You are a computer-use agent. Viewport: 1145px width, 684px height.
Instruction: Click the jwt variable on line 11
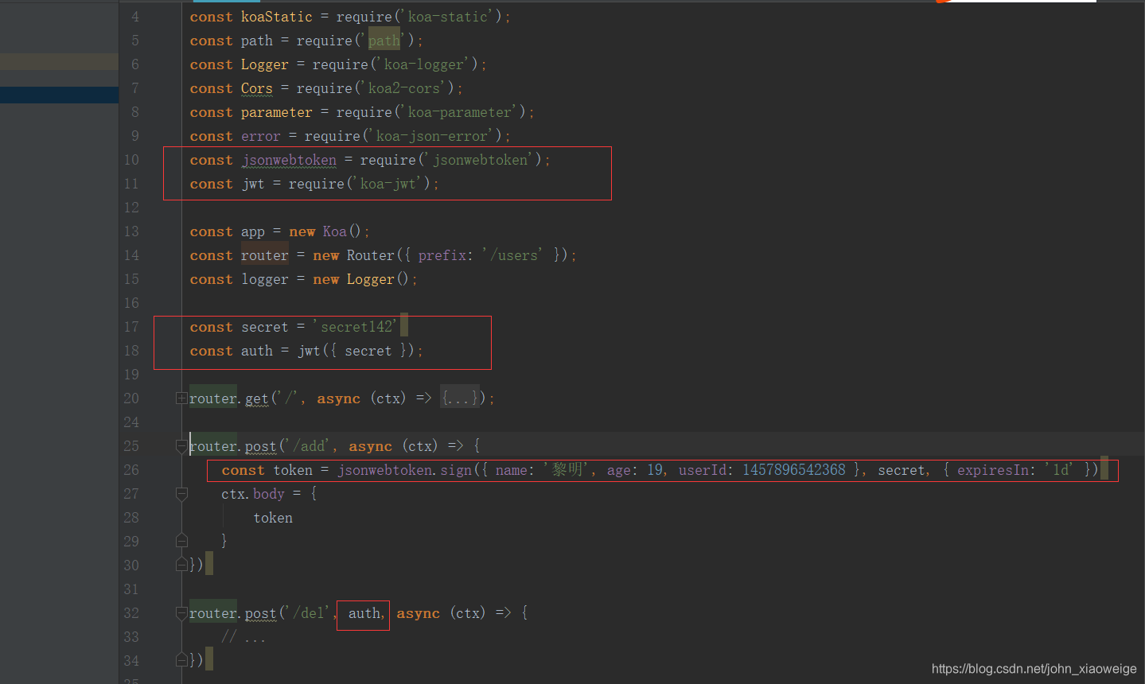tap(253, 184)
